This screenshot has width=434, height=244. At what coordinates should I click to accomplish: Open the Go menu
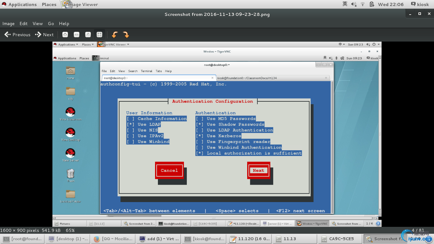point(51,24)
